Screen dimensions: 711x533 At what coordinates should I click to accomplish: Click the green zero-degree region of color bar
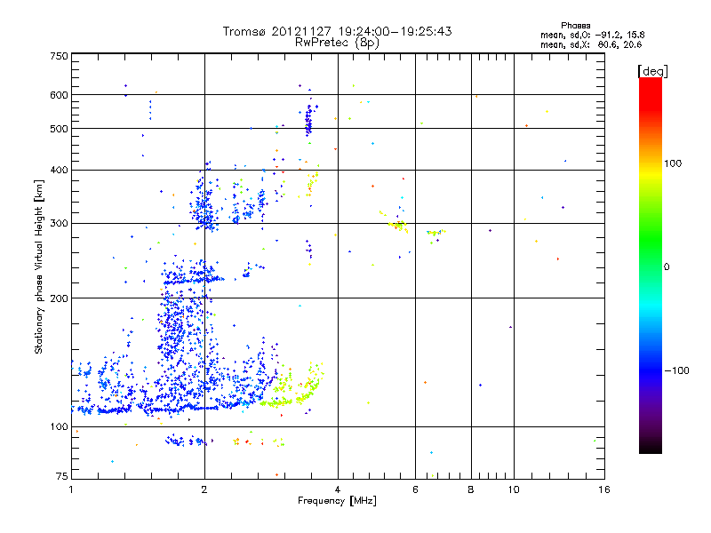(651, 266)
